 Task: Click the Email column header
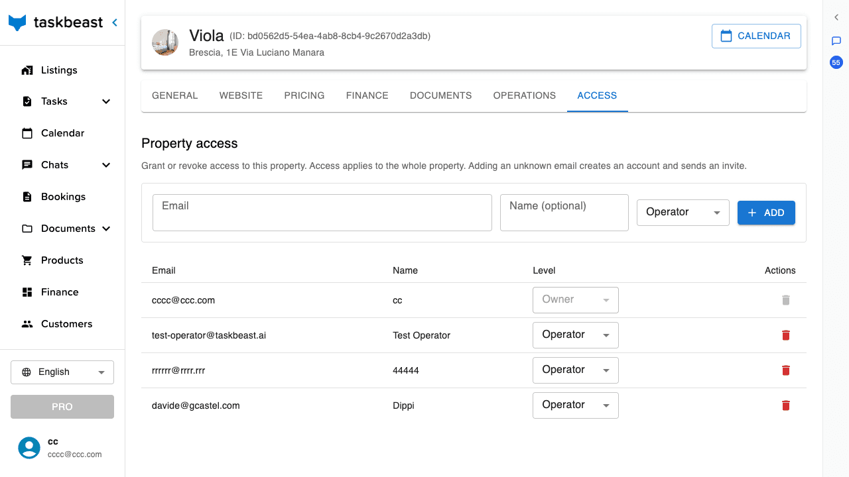pos(164,270)
